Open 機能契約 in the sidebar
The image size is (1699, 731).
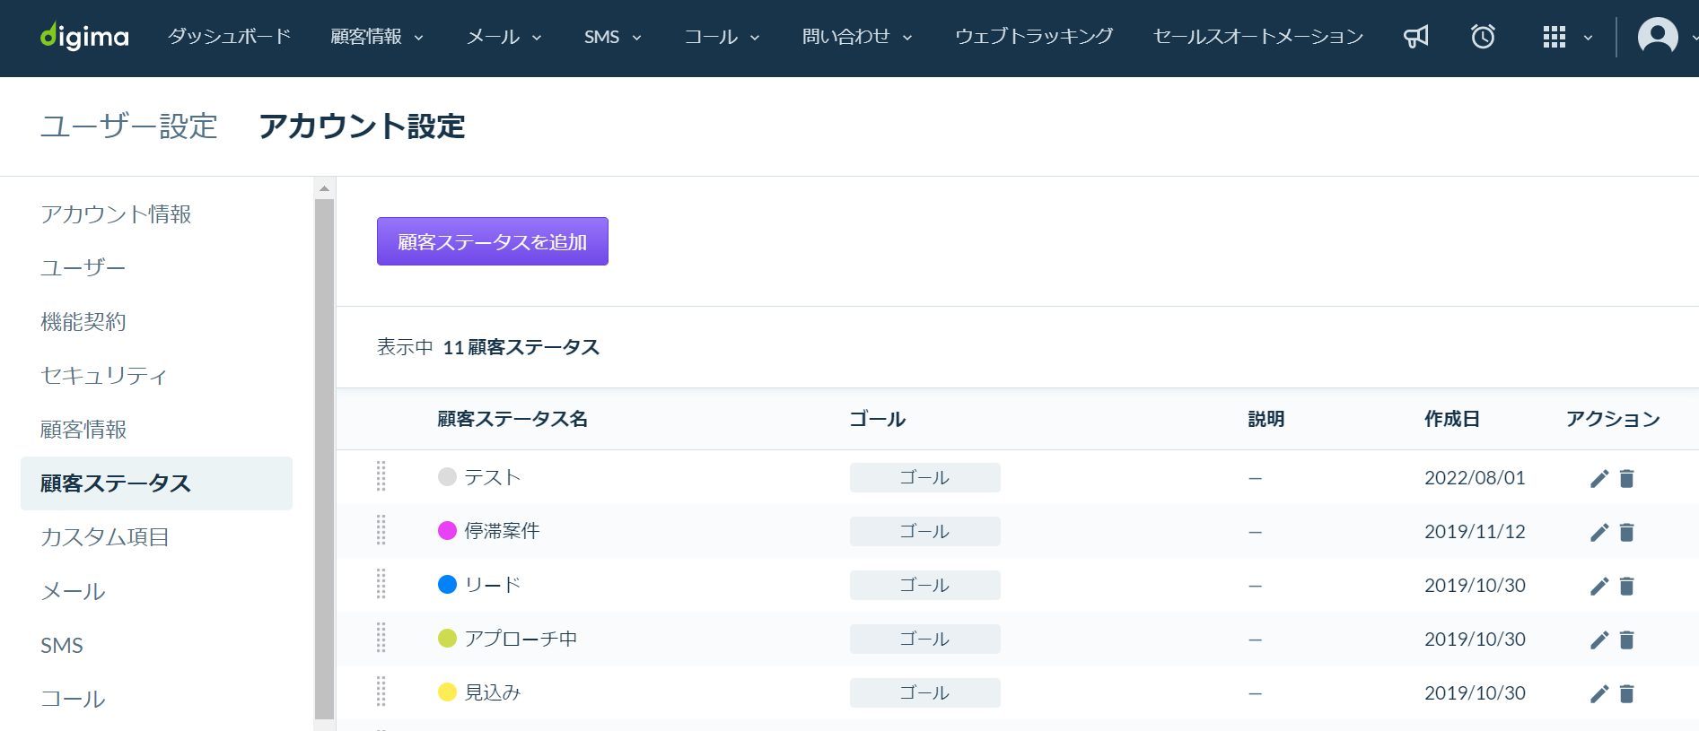83,322
